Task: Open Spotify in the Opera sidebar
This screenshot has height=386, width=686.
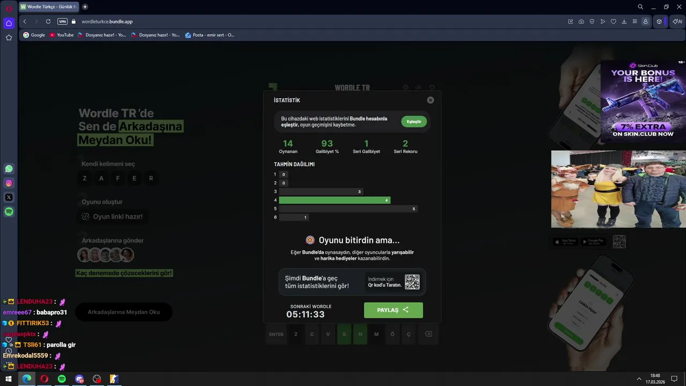Action: 9,212
